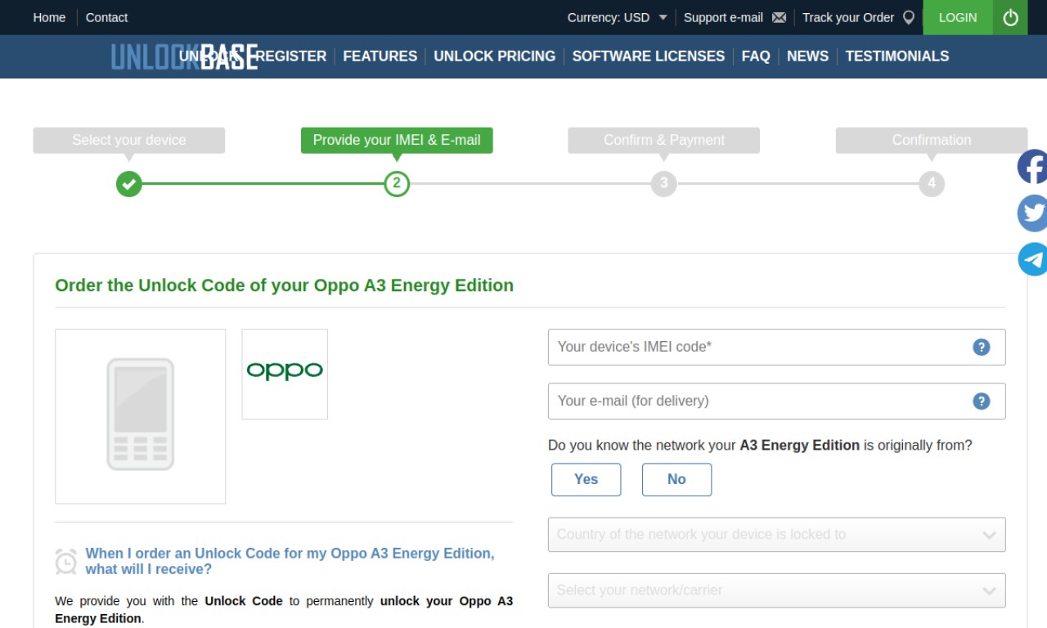Open the Telegram share icon
This screenshot has height=628, width=1047.
click(x=1033, y=259)
